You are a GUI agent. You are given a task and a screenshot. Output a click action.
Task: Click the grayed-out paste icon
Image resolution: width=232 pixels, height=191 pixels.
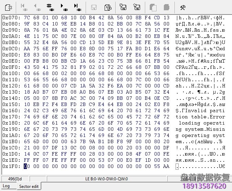[166, 7]
